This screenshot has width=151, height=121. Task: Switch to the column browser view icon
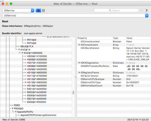(44, 10)
